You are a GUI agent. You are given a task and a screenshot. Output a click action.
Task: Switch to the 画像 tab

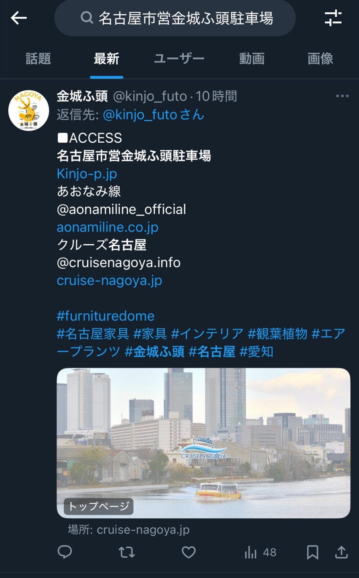tap(320, 59)
